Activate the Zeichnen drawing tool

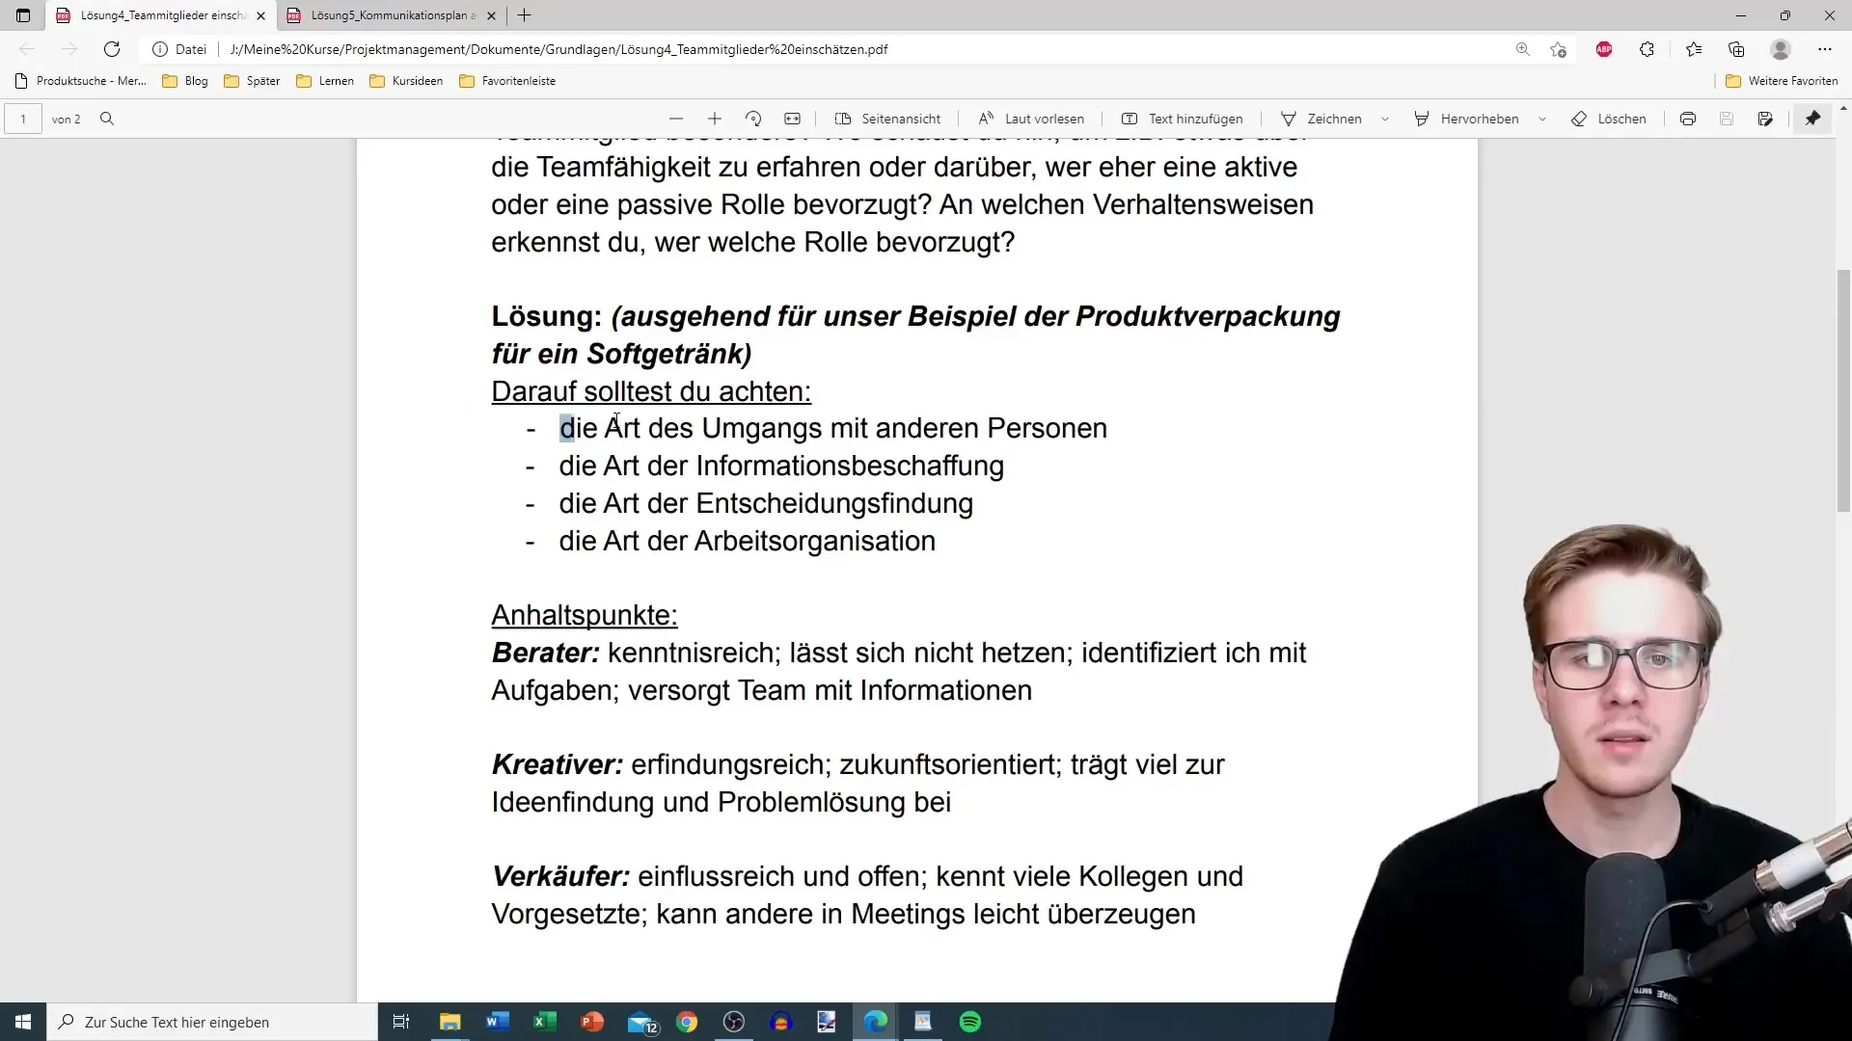(x=1321, y=119)
